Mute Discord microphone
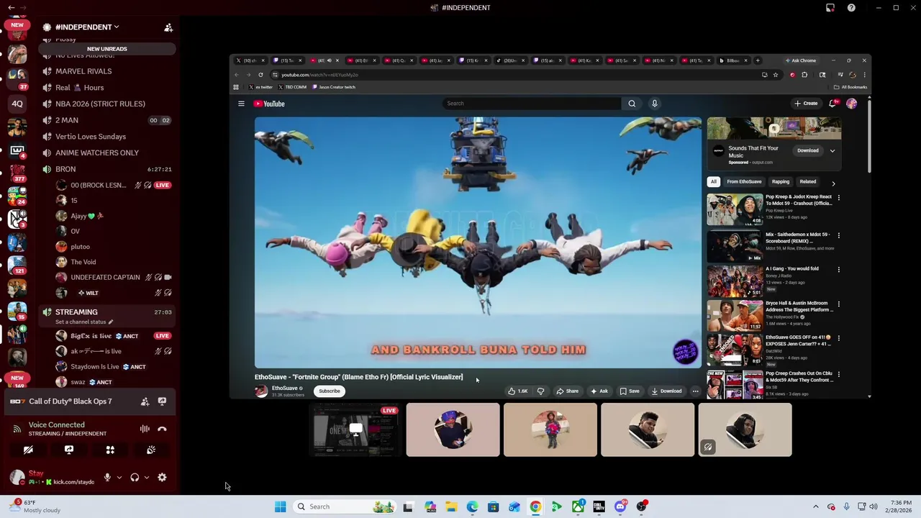The height and width of the screenshot is (518, 921). pos(107,477)
